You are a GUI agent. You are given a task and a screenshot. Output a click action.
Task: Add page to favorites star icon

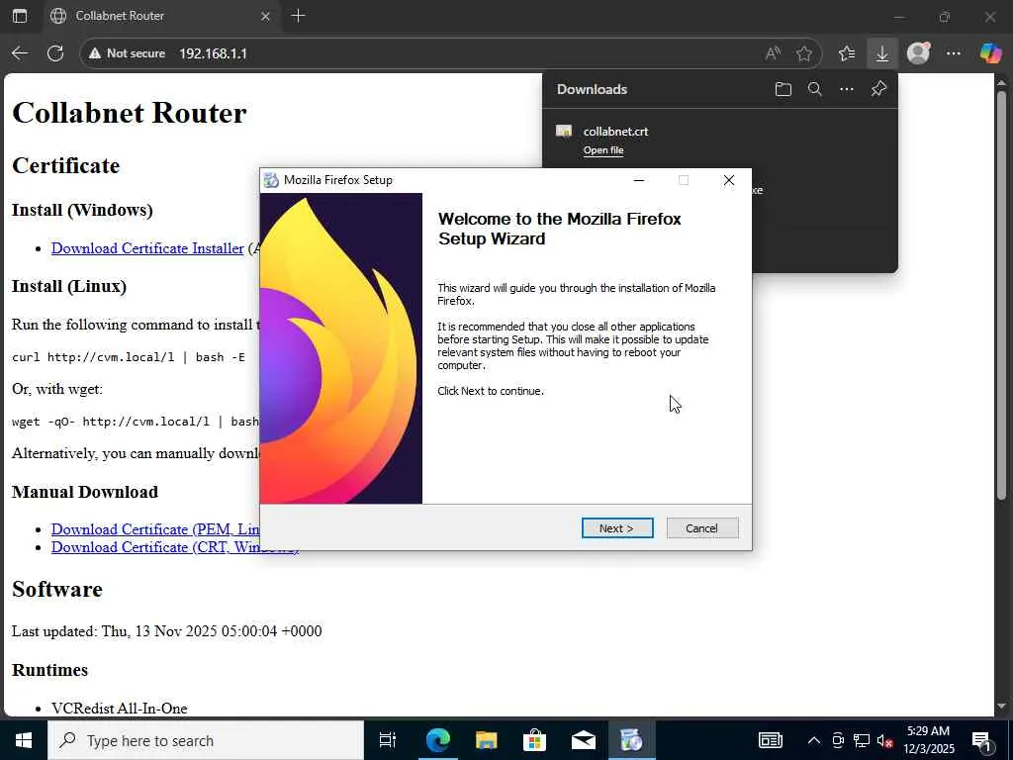tap(804, 53)
